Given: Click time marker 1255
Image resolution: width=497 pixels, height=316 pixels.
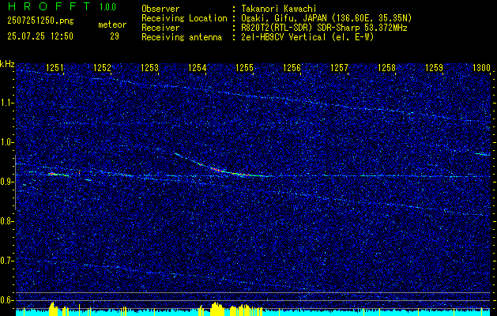Looking at the screenshot, I should [x=245, y=68].
